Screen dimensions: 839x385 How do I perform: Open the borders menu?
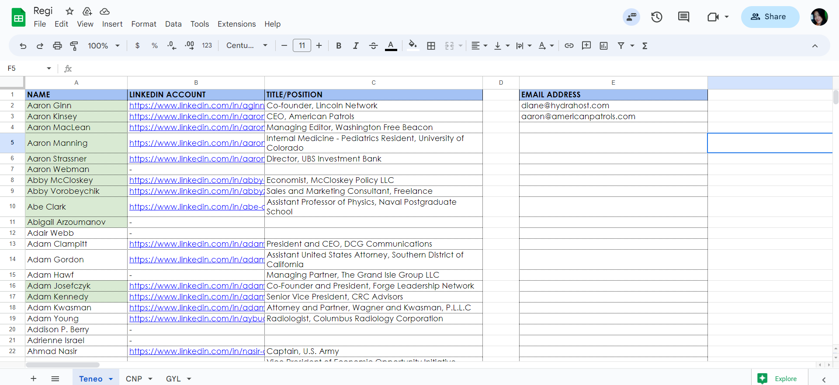click(431, 46)
